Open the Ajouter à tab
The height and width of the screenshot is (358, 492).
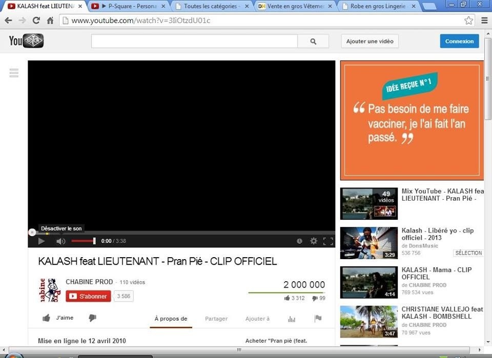click(257, 319)
